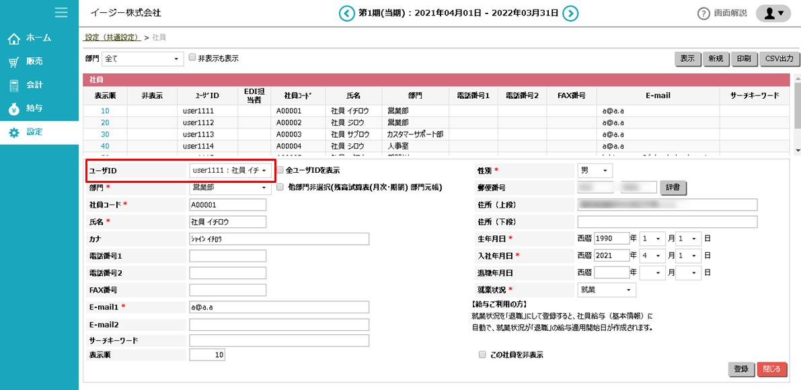Screen dimensions: 801x390
Task: Click the 会計 calculator icon
Action: click(x=14, y=85)
